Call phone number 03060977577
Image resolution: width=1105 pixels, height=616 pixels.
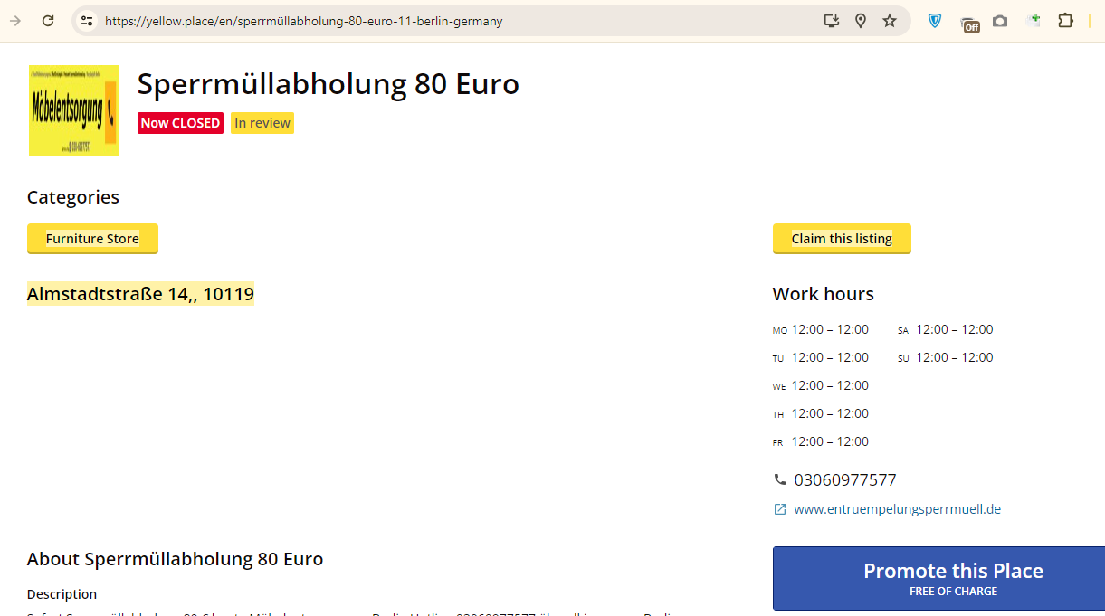[845, 480]
